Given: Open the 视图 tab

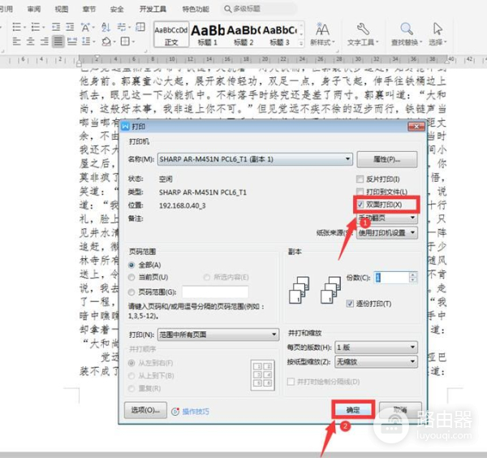Looking at the screenshot, I should point(62,9).
